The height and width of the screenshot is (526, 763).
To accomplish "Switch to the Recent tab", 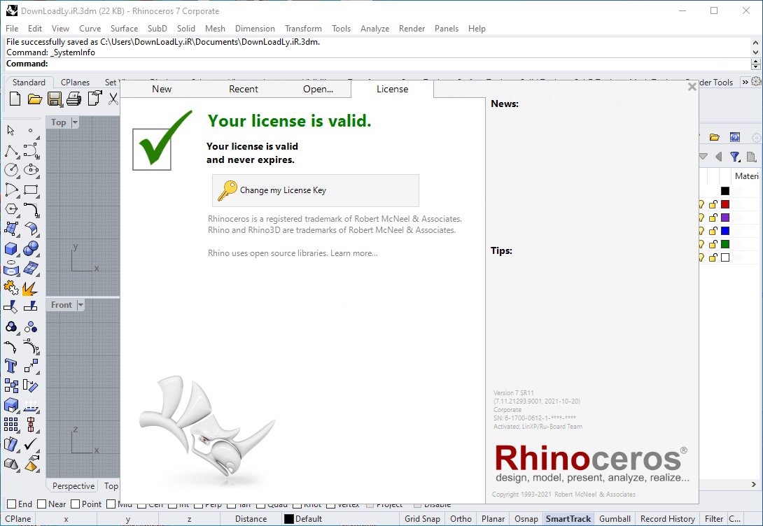I will [x=243, y=89].
